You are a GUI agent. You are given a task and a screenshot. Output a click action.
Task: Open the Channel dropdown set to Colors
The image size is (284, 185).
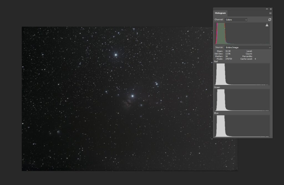[236, 20]
